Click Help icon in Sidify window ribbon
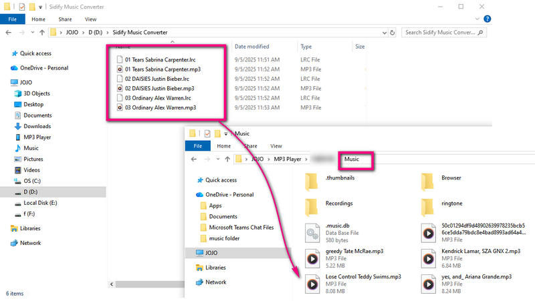This screenshot has height=301, width=535. click(488, 19)
